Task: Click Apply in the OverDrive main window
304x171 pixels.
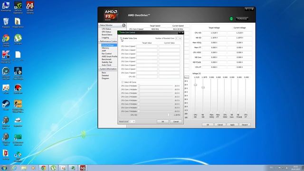Action: tap(232, 124)
